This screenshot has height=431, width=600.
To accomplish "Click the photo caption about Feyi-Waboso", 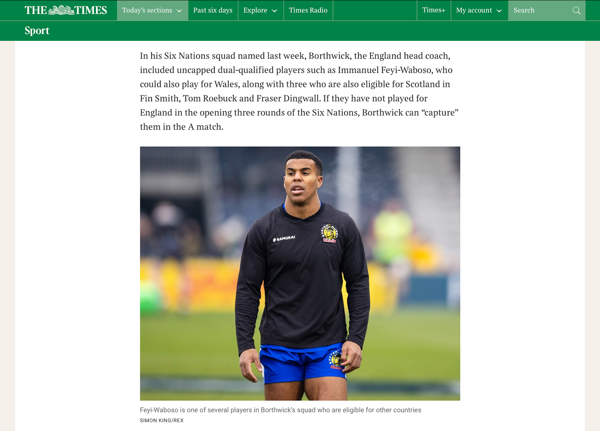I will click(280, 410).
